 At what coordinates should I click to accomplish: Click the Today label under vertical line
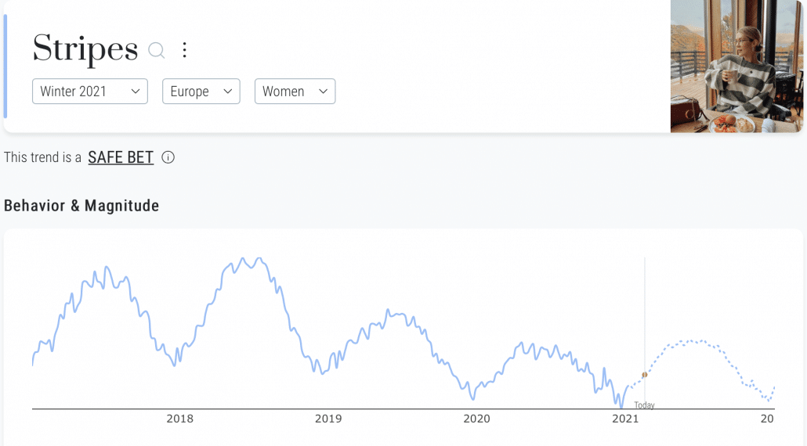(644, 405)
